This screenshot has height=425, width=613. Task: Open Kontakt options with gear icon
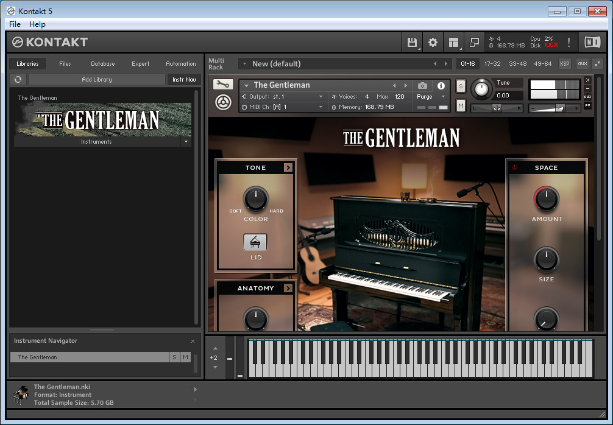[433, 42]
